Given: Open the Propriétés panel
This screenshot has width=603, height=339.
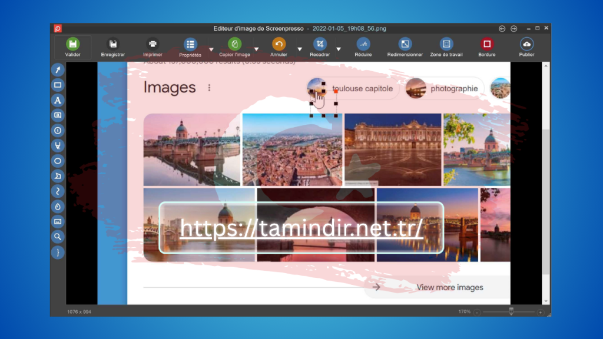Looking at the screenshot, I should click(x=190, y=47).
